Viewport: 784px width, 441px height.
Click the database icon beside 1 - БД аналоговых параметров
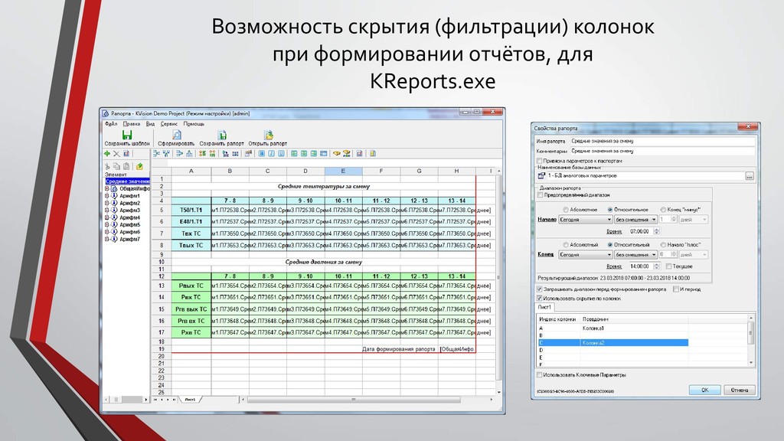tap(541, 176)
